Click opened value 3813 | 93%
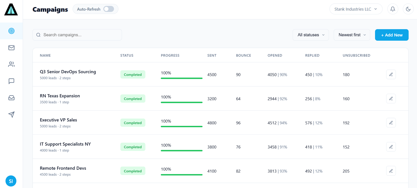 [277, 171]
